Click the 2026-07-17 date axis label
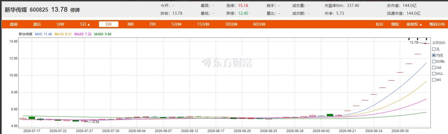 tap(32, 131)
